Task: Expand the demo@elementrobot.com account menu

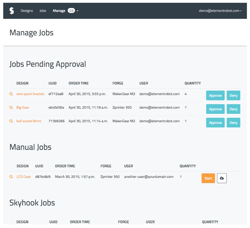Action: coord(220,11)
